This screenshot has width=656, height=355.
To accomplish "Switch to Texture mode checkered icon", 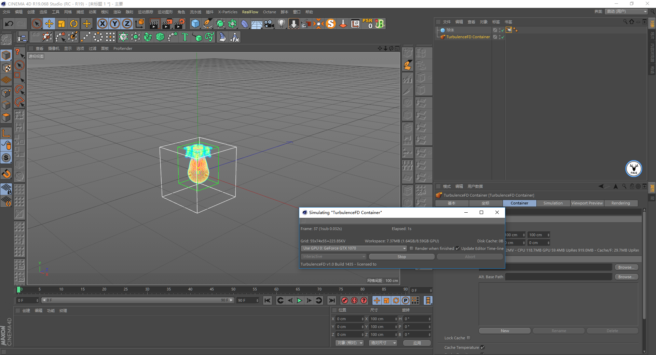I will coord(6,68).
